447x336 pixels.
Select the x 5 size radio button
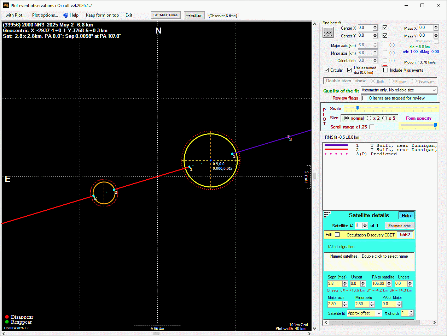[x=385, y=118]
